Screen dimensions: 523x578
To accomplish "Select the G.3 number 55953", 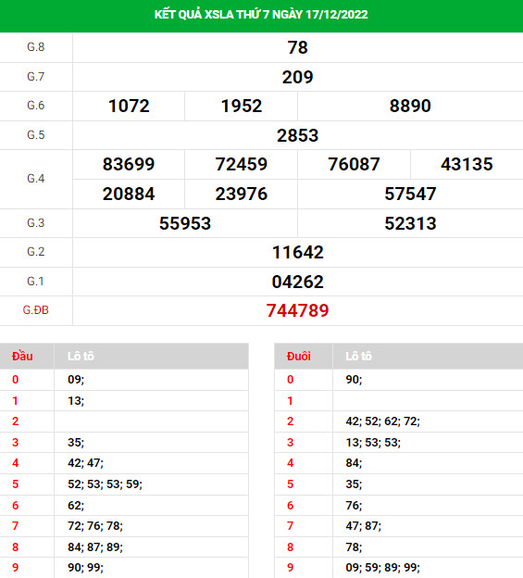I will (185, 223).
